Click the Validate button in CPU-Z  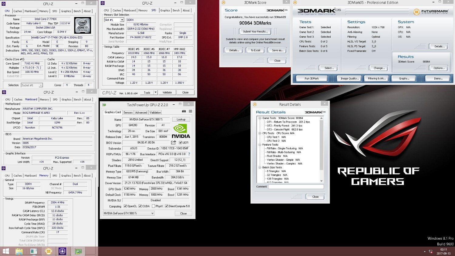(x=167, y=93)
